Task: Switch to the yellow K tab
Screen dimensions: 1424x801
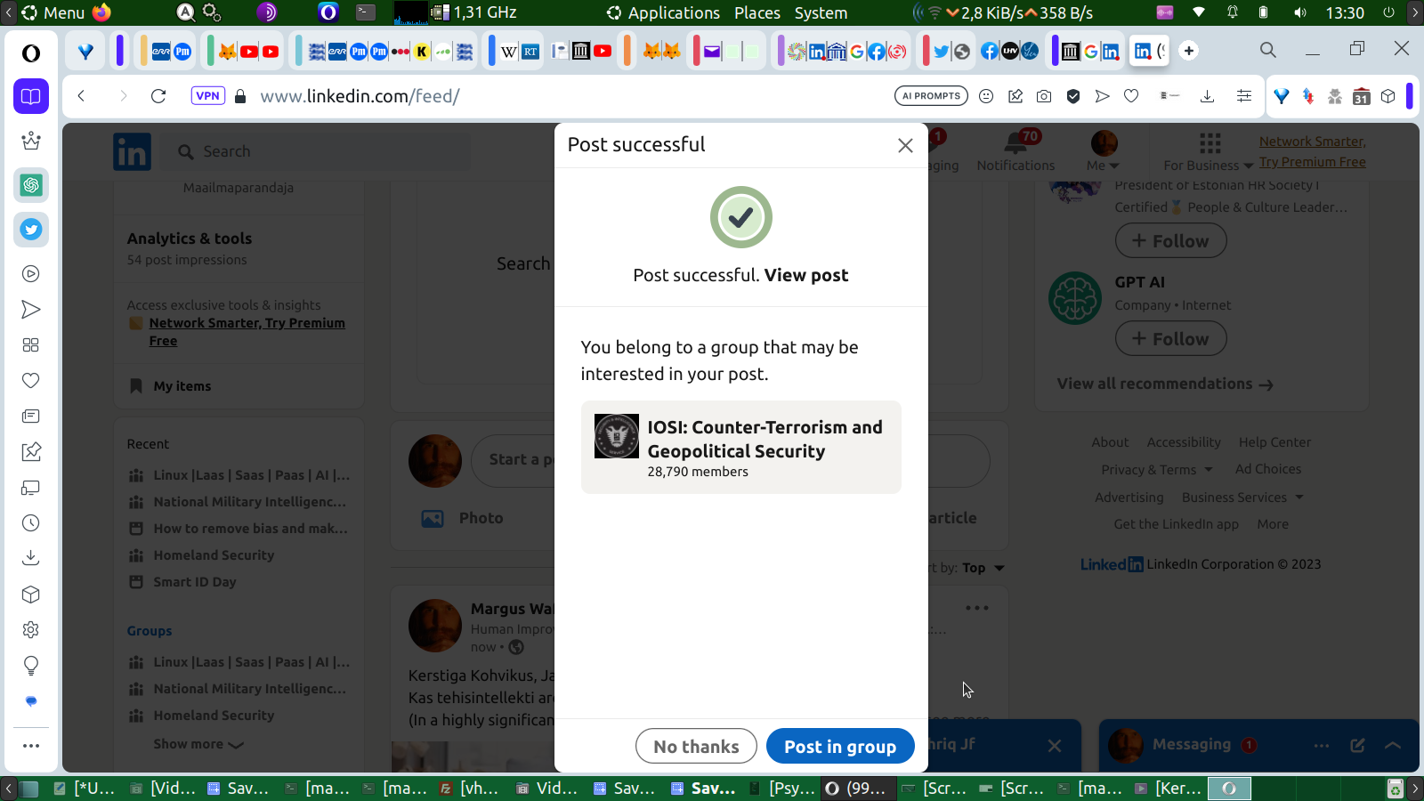Action: [421, 52]
